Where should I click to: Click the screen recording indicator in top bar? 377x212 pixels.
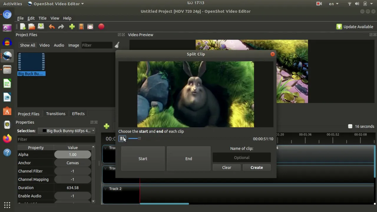[x=319, y=4]
